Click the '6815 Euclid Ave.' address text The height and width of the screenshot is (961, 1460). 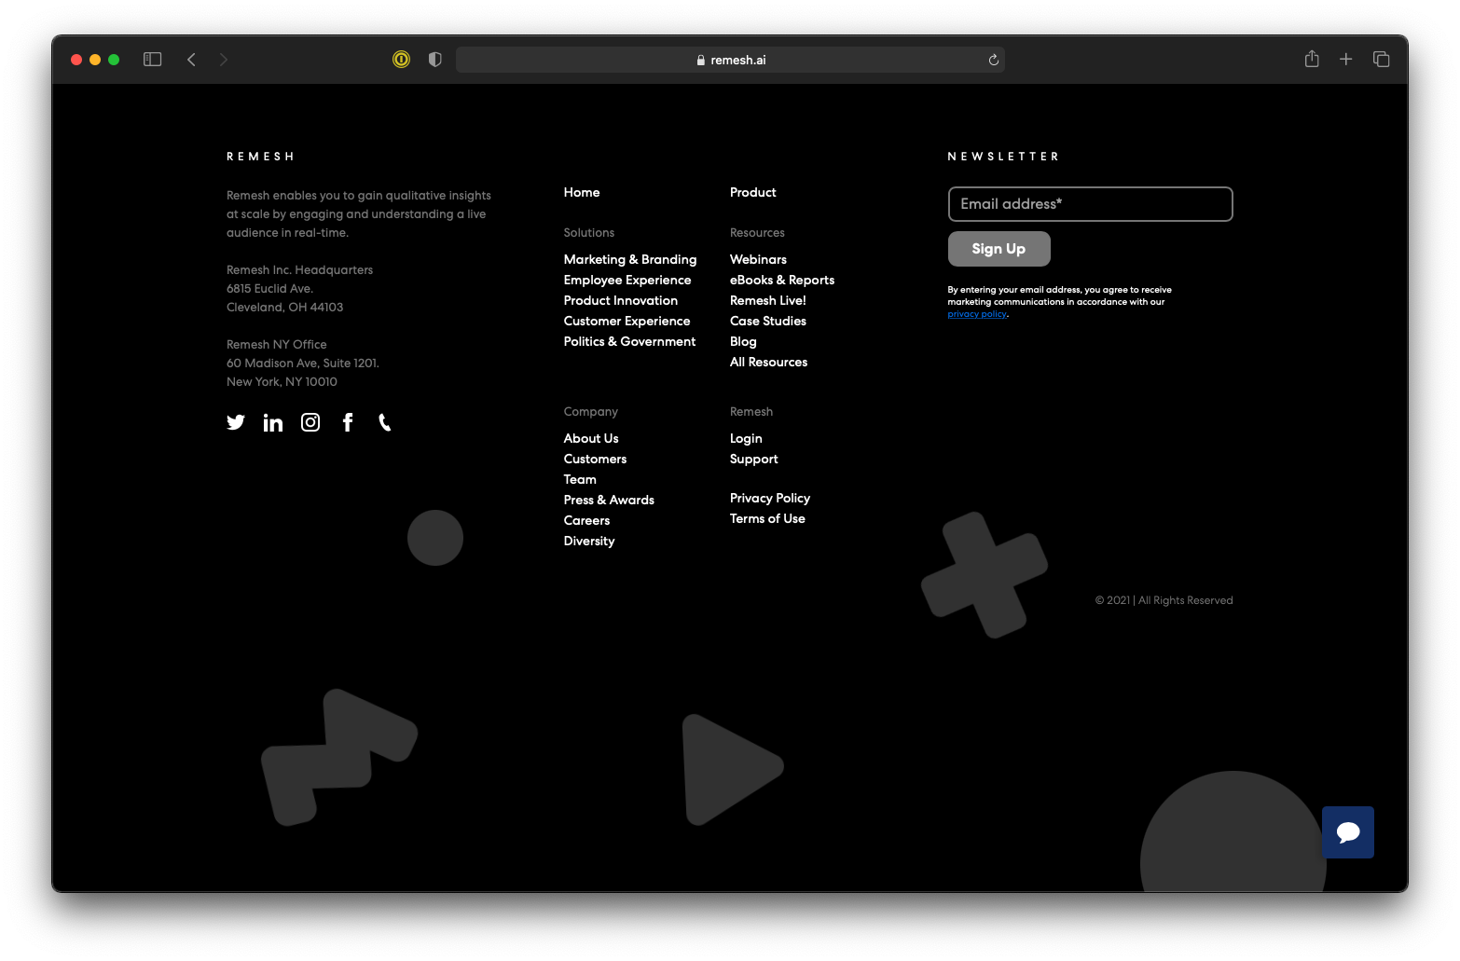(x=269, y=289)
